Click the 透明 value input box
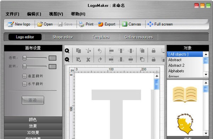Screen dimensions: 213x139 click(53, 58)
